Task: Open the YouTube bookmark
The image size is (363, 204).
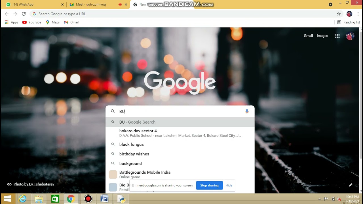Action: point(32,22)
